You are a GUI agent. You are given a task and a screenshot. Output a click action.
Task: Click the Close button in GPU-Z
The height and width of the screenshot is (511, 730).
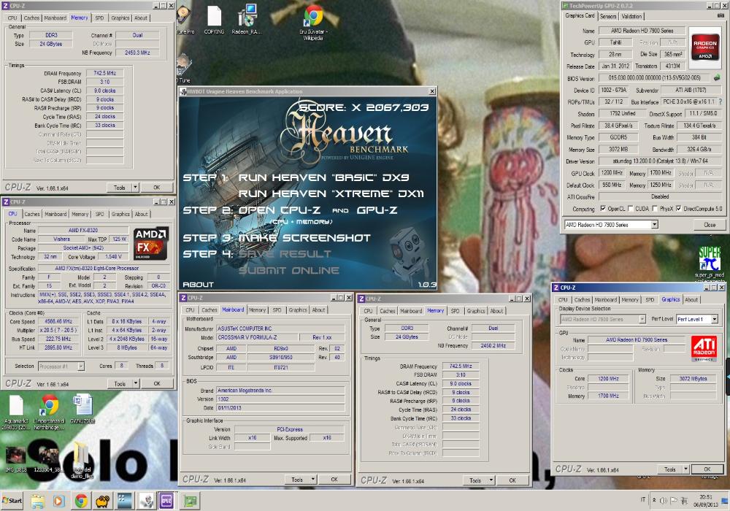click(710, 224)
